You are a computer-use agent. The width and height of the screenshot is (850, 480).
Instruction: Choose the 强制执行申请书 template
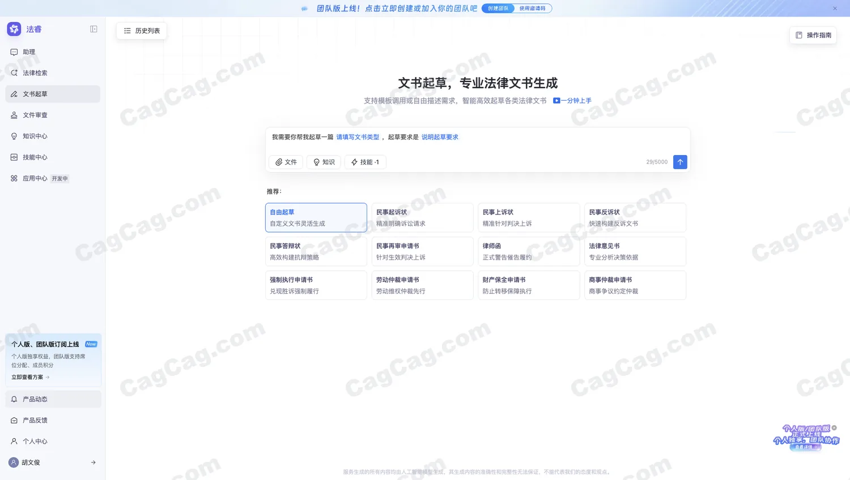click(x=316, y=285)
